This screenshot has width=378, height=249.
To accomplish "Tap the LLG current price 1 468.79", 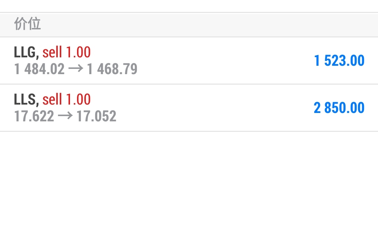I will pos(112,69).
